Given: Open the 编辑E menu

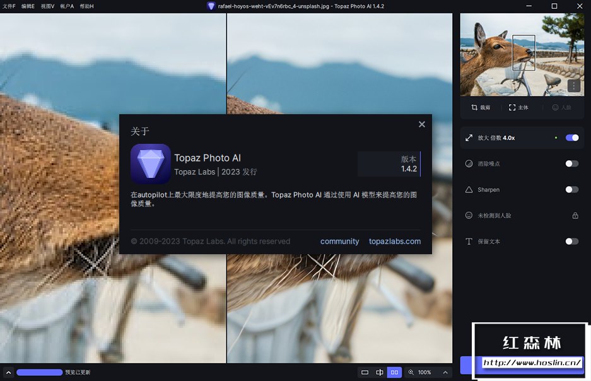Looking at the screenshot, I should point(28,6).
